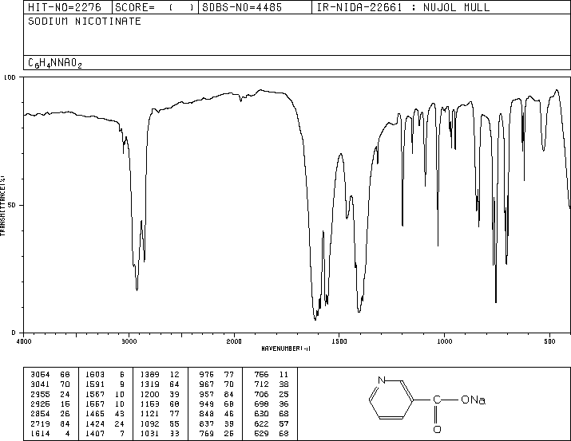Click the HIT-NO=2276 header field
The width and height of the screenshot is (571, 441).
tap(65, 7)
